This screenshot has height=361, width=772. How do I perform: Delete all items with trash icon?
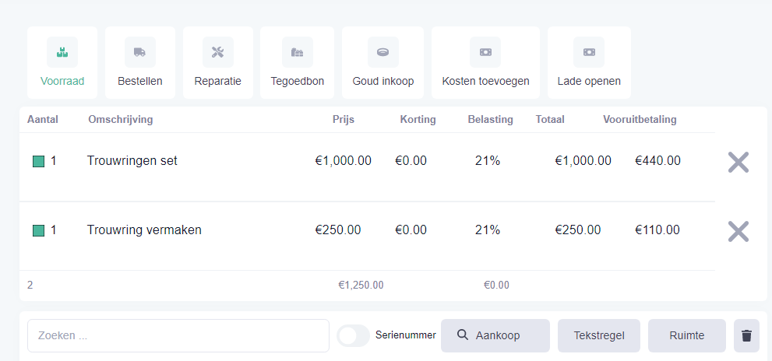[746, 335]
